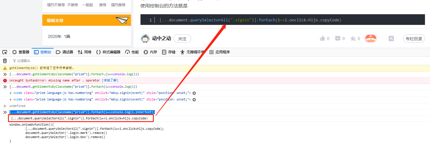The image size is (430, 144).
Task: Open the 内存 memory tab
Action: click(150, 52)
